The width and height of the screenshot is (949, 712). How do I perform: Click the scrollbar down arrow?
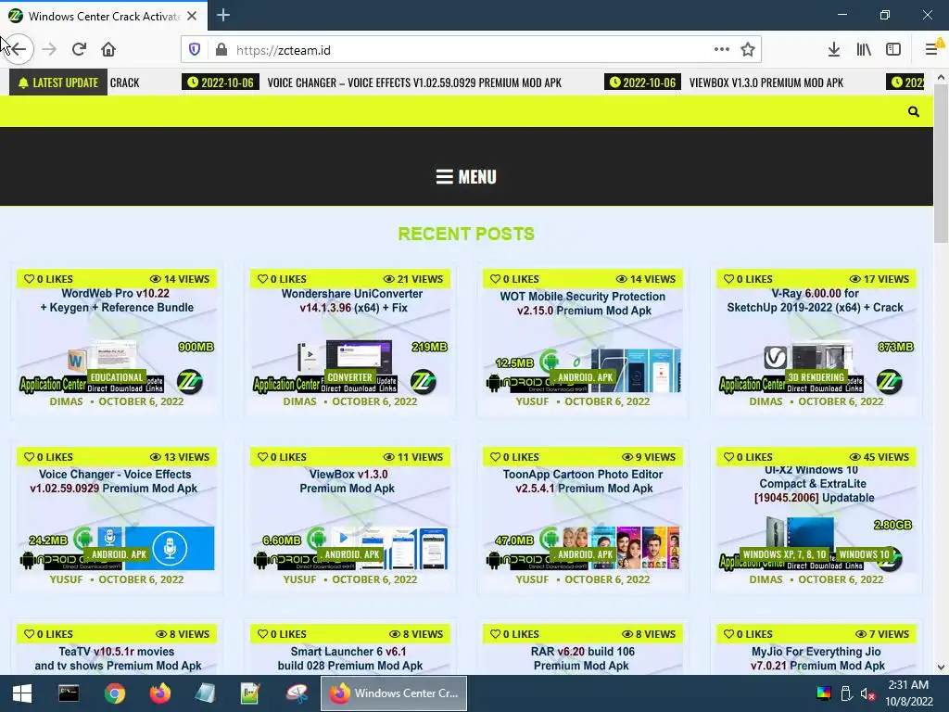pyautogui.click(x=941, y=667)
